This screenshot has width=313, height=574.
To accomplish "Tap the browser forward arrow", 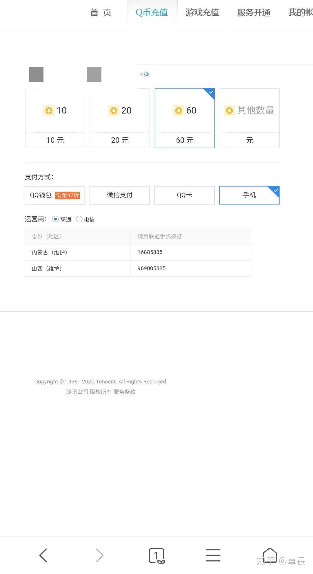I will (99, 555).
